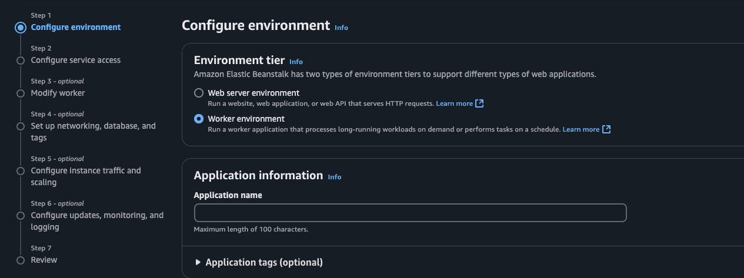Viewport: 744px width, 278px height.
Task: Open Info link next to Application information
Action: pyautogui.click(x=334, y=177)
